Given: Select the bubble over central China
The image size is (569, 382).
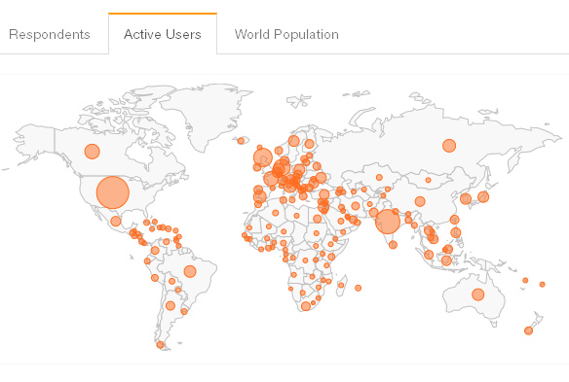Looking at the screenshot, I should (x=420, y=201).
